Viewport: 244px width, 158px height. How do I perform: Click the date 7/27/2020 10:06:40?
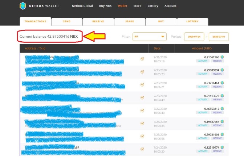[160, 111]
